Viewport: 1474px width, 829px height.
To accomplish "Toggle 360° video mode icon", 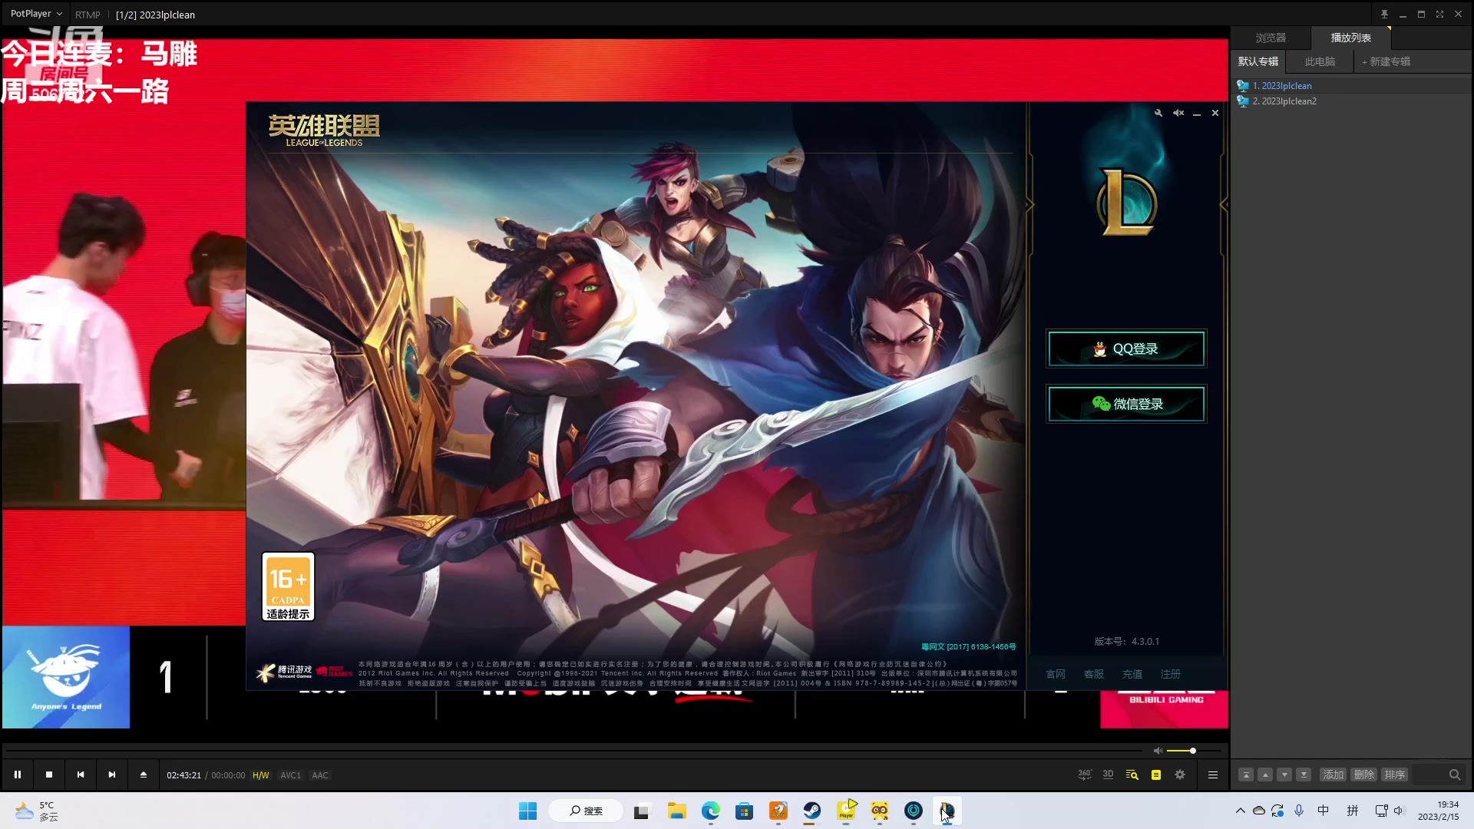I will point(1084,775).
